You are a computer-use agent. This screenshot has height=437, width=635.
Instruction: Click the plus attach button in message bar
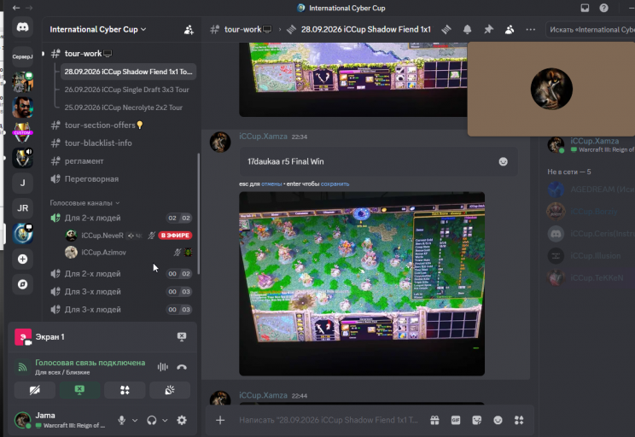(220, 420)
